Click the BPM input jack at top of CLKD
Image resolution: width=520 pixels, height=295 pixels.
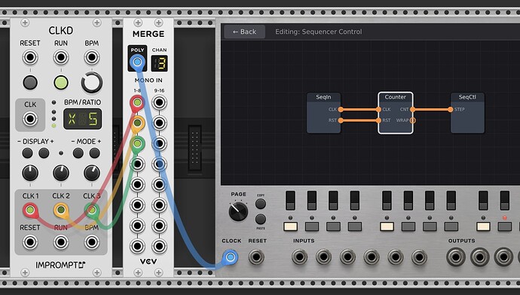click(92, 58)
